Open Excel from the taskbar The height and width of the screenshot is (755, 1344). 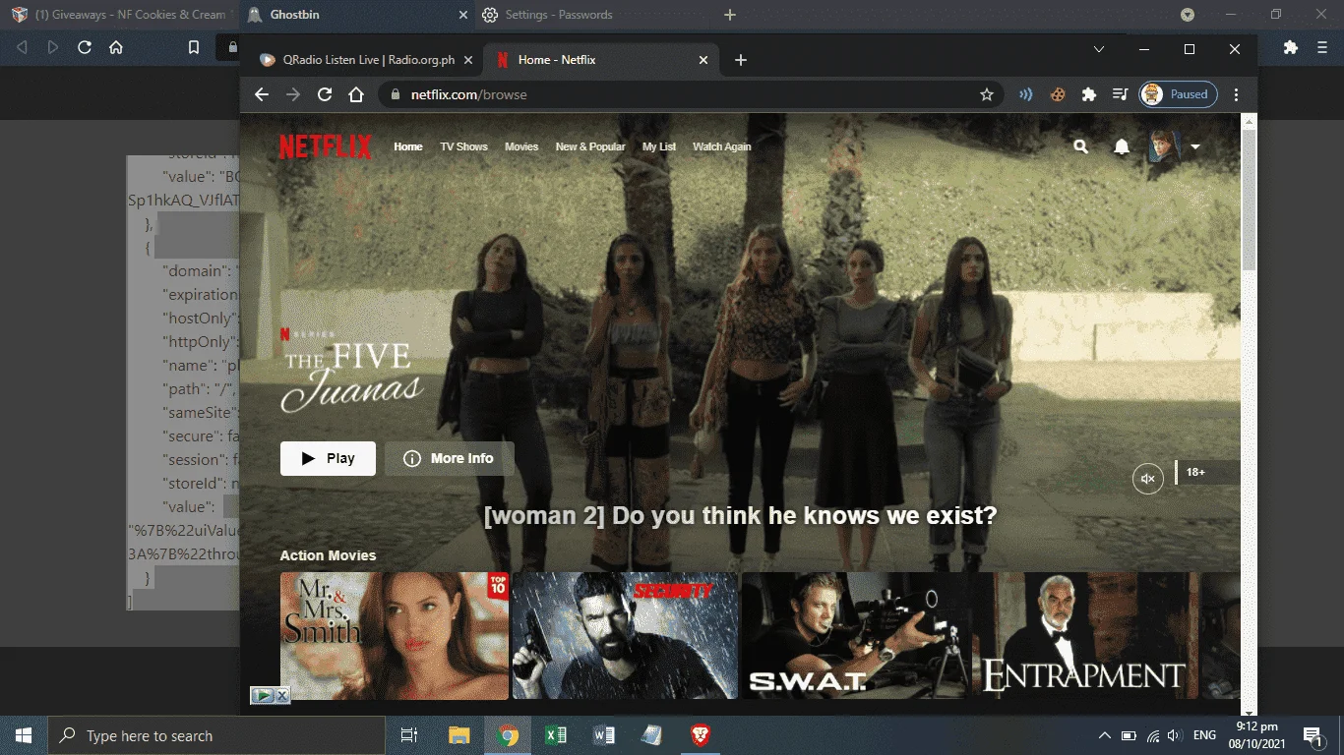(556, 735)
